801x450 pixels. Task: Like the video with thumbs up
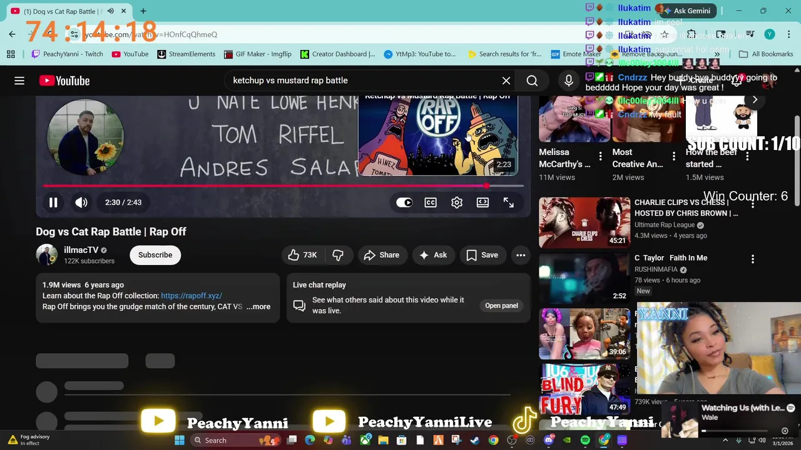click(303, 255)
